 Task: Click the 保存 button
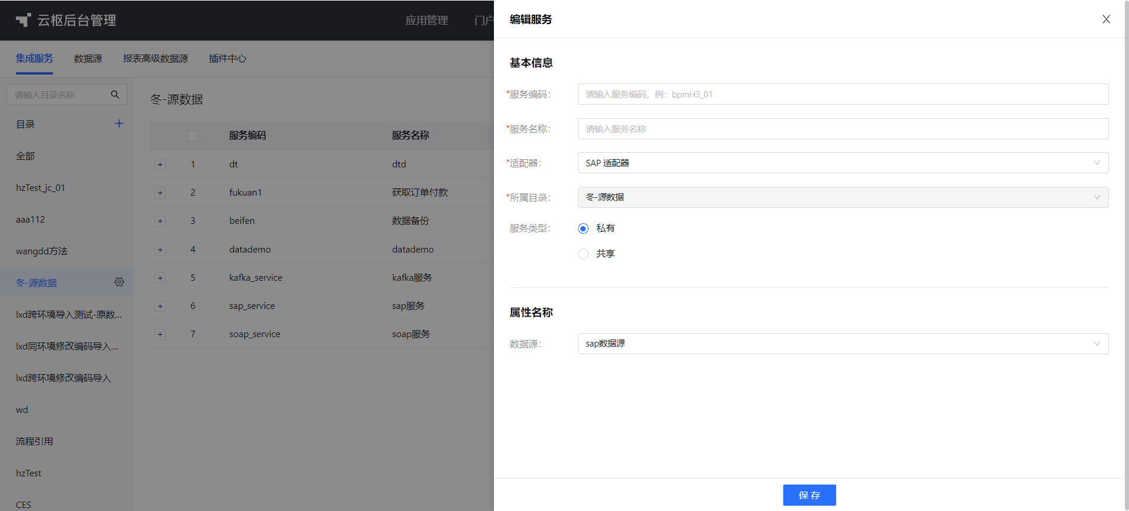(809, 495)
